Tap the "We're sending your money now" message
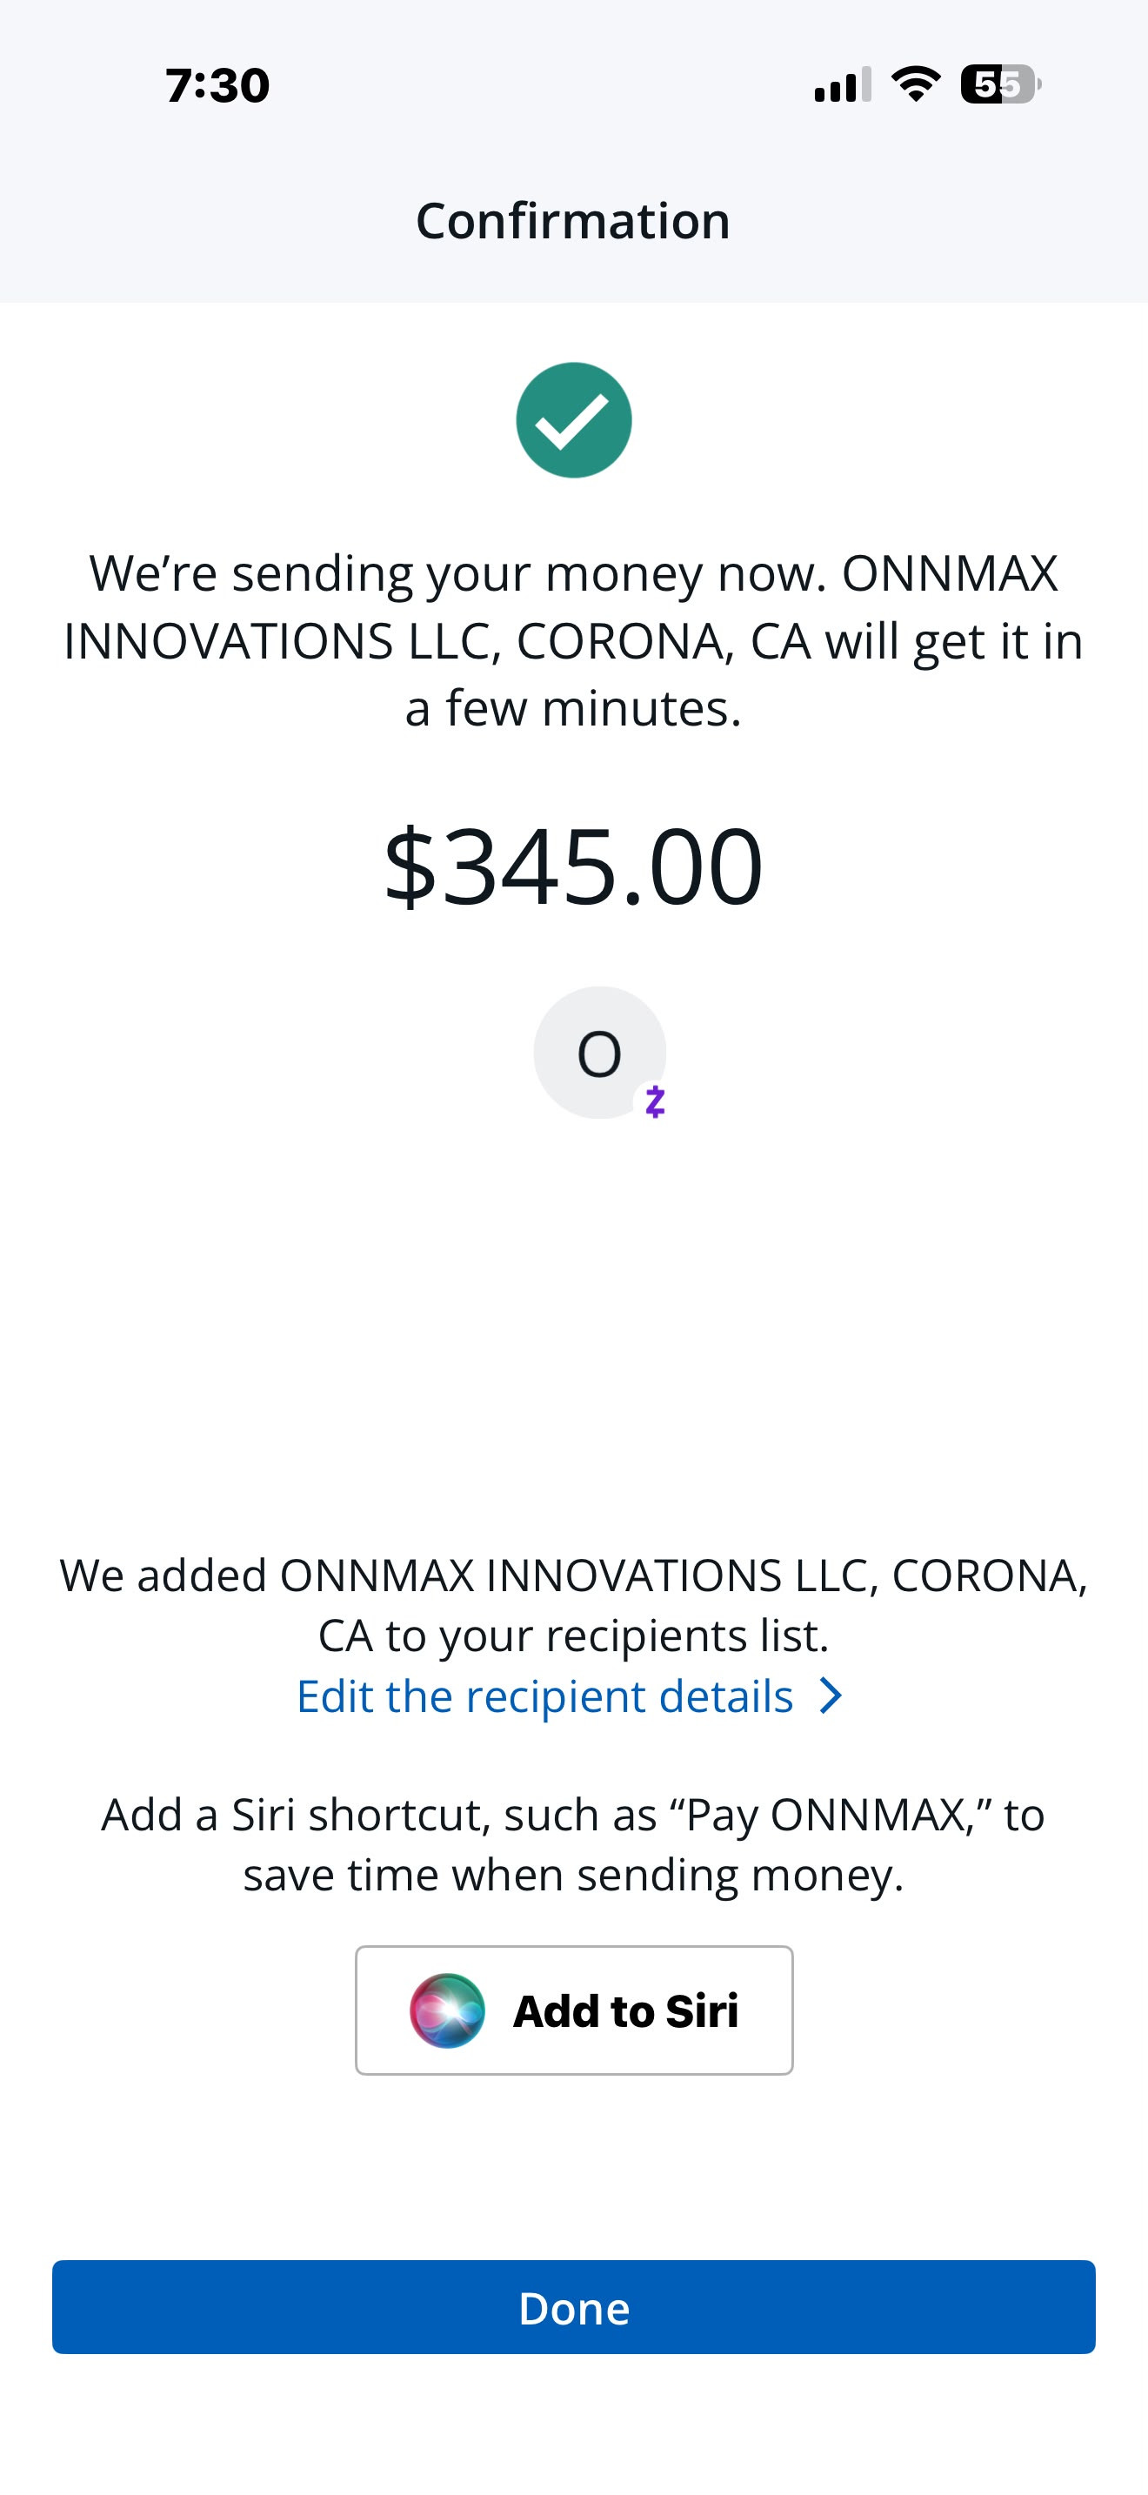 [574, 641]
